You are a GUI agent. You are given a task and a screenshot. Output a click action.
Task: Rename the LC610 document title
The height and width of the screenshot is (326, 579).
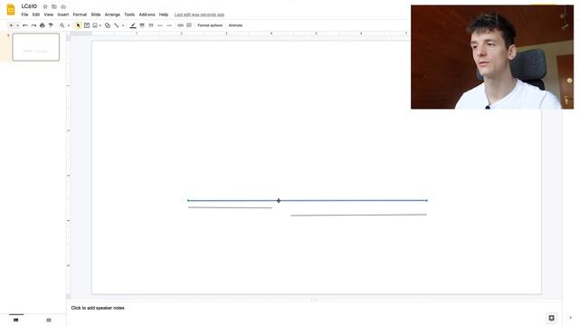point(29,6)
